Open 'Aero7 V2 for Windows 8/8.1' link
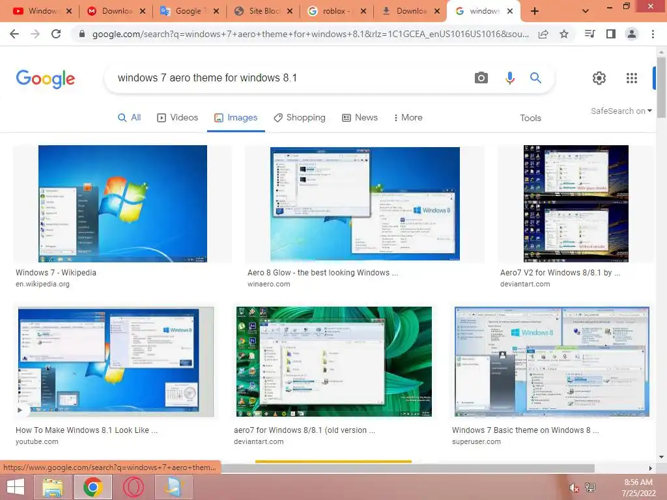Image resolution: width=667 pixels, height=500 pixels. click(x=560, y=273)
